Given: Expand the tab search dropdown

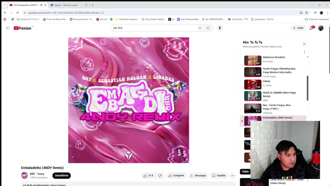Looking at the screenshot, I should [x=5, y=5].
